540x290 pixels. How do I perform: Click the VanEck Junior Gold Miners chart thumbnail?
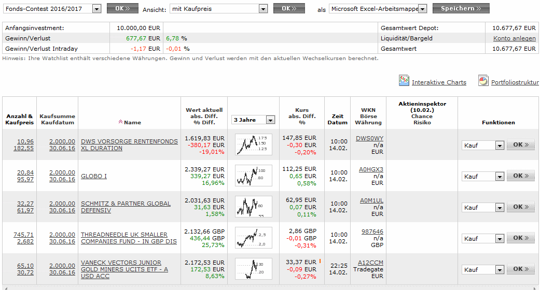pos(254,269)
